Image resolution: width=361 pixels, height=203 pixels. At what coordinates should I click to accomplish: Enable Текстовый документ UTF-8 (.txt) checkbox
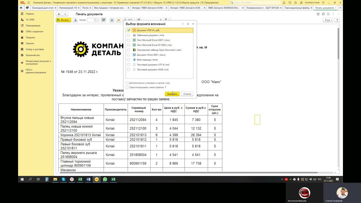[x=129, y=65]
